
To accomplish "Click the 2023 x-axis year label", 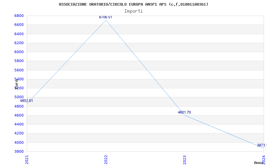I will coord(185,160).
